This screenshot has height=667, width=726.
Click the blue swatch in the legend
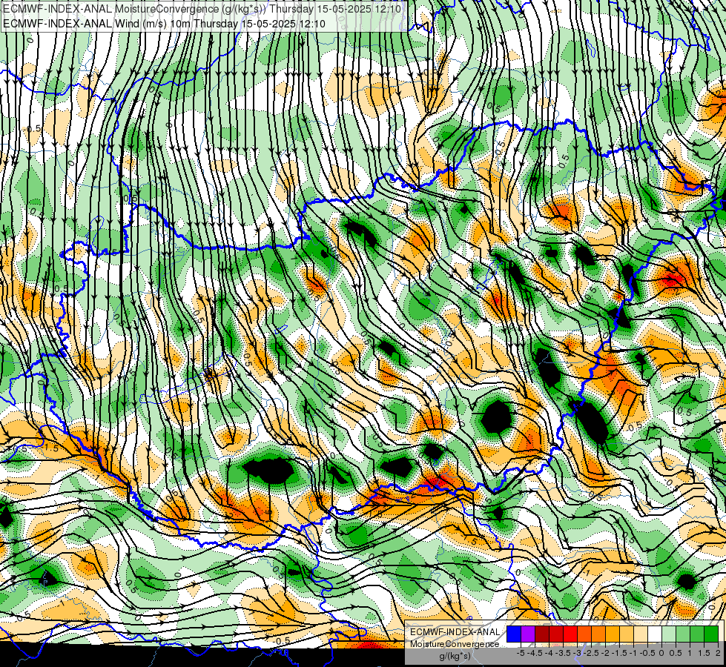(x=514, y=634)
